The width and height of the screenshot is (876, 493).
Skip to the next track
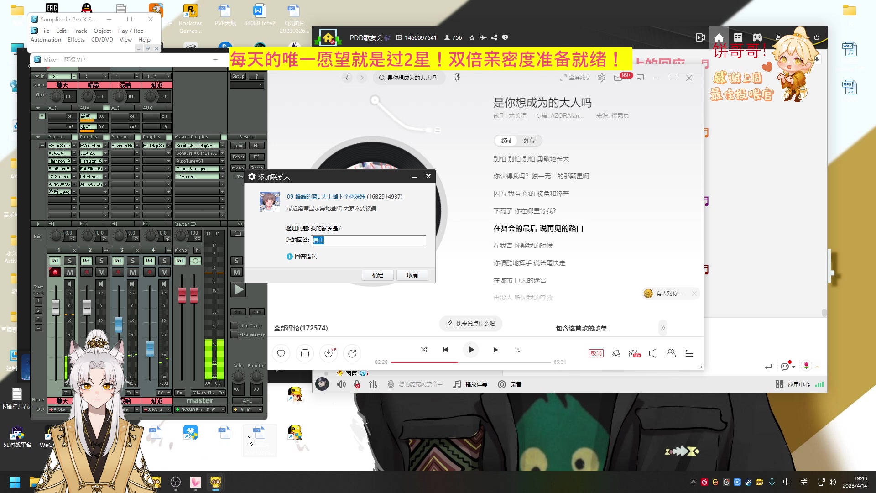[x=496, y=350]
